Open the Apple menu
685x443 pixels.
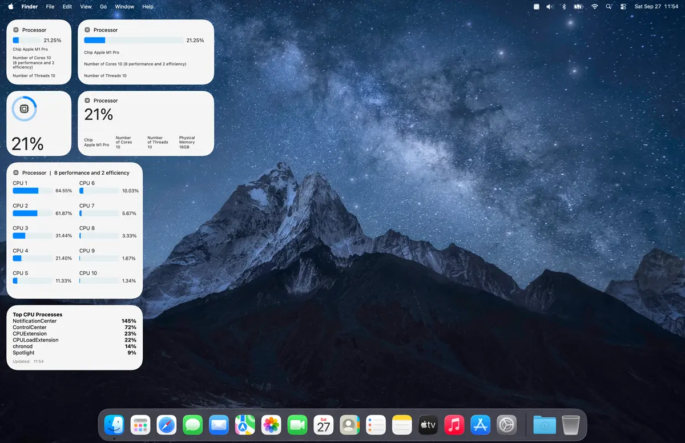[x=10, y=7]
